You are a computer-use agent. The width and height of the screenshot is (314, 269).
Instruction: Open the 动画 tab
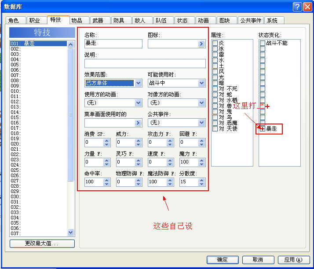click(x=206, y=20)
